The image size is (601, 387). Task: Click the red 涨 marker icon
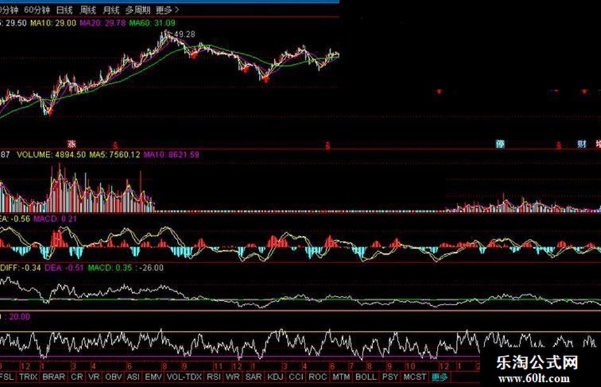[72, 144]
